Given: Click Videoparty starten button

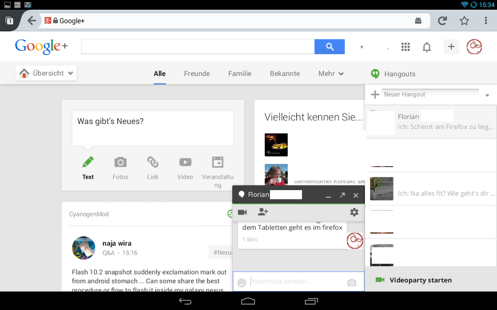Looking at the screenshot, I should [413, 280].
